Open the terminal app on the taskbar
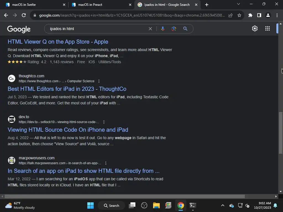283x212 pixels. coord(193,205)
